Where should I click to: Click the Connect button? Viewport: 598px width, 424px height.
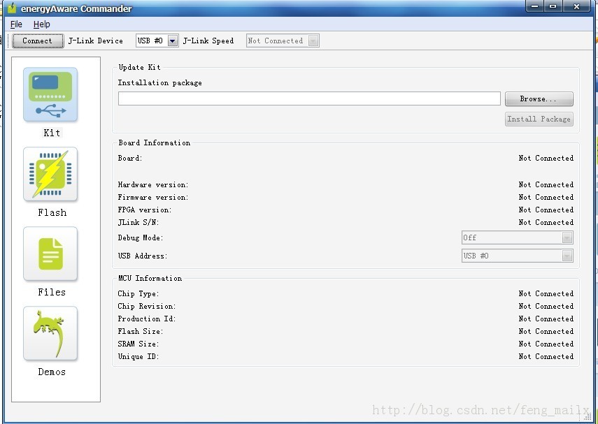click(37, 41)
